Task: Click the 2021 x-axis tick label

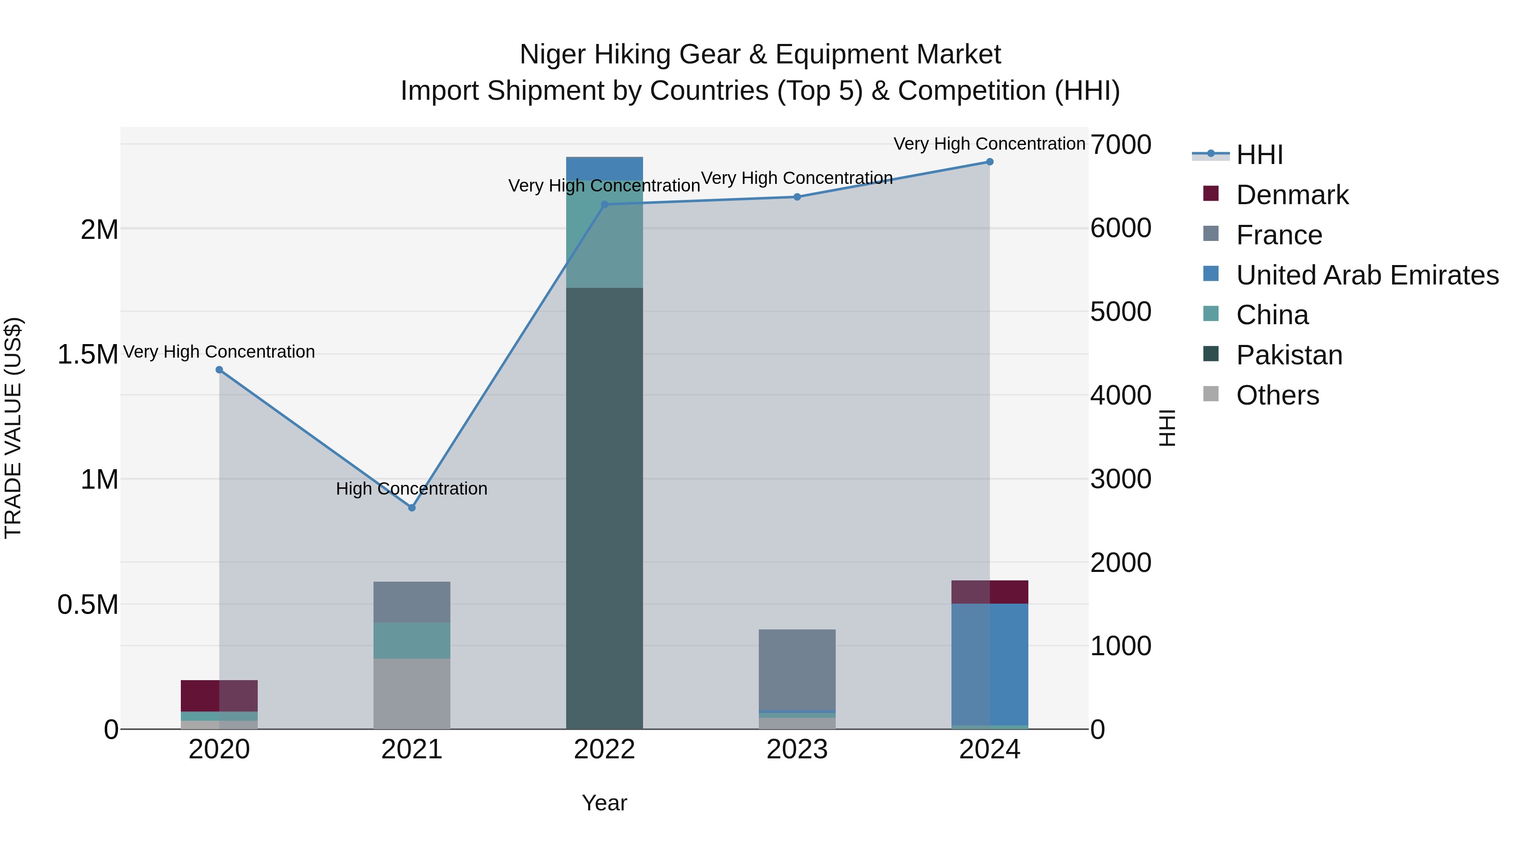Action: pyautogui.click(x=412, y=749)
